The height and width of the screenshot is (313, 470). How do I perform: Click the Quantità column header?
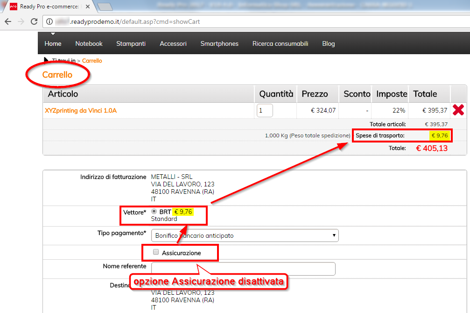tap(276, 94)
